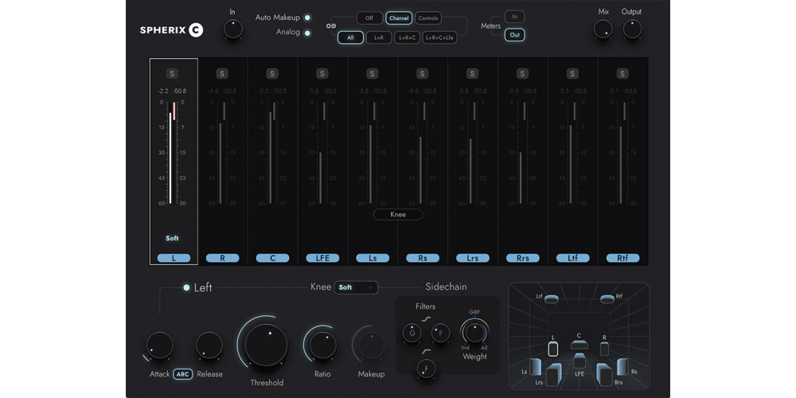The height and width of the screenshot is (398, 796).
Task: Select the LFE speaker in room view
Action: (x=579, y=361)
